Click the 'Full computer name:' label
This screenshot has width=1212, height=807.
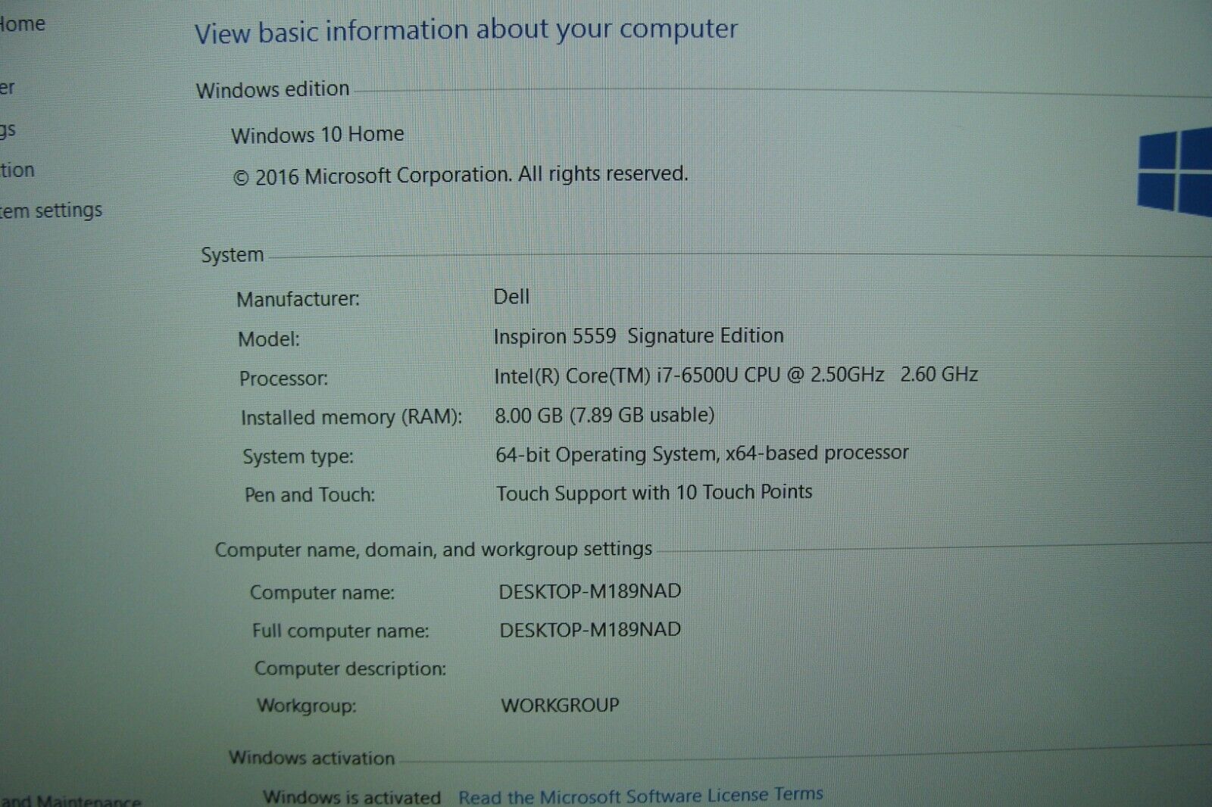(340, 631)
